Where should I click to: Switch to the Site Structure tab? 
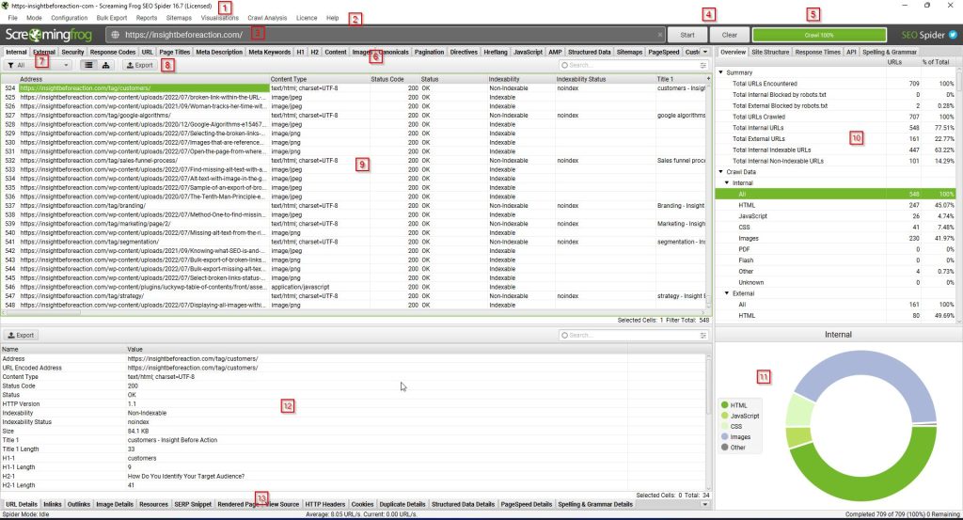pos(770,52)
